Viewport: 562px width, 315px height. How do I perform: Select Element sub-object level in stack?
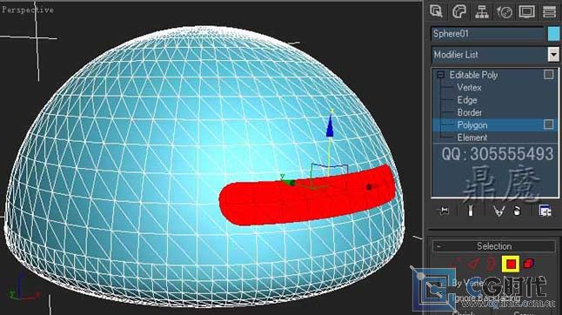pyautogui.click(x=472, y=137)
